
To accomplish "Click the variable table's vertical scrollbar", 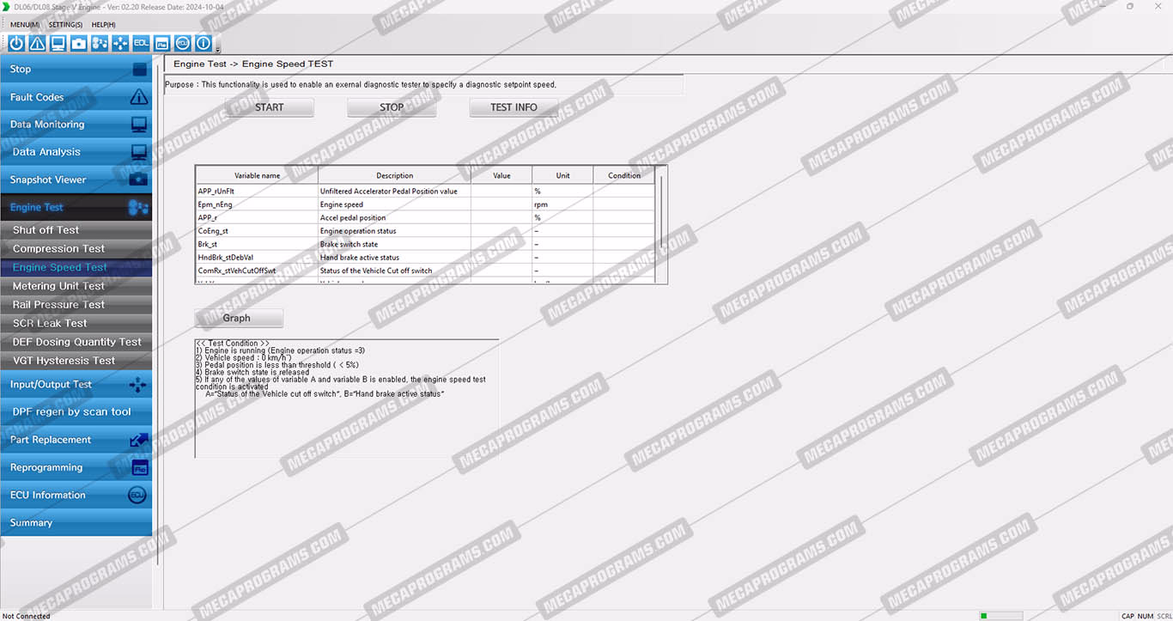I will [660, 224].
